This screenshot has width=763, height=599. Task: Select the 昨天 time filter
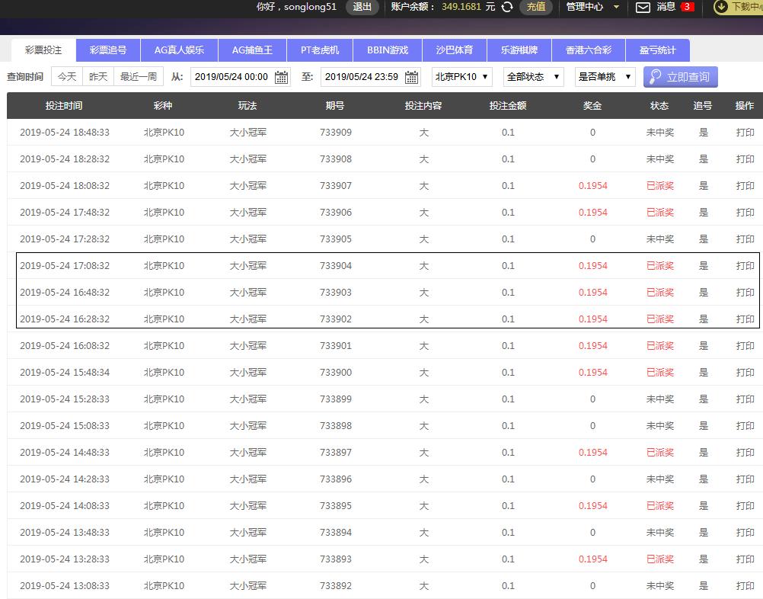(98, 77)
